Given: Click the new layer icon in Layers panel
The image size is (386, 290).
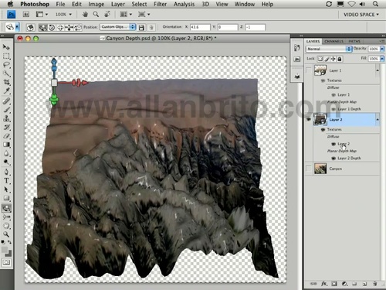Looking at the screenshot, I should point(364,284).
